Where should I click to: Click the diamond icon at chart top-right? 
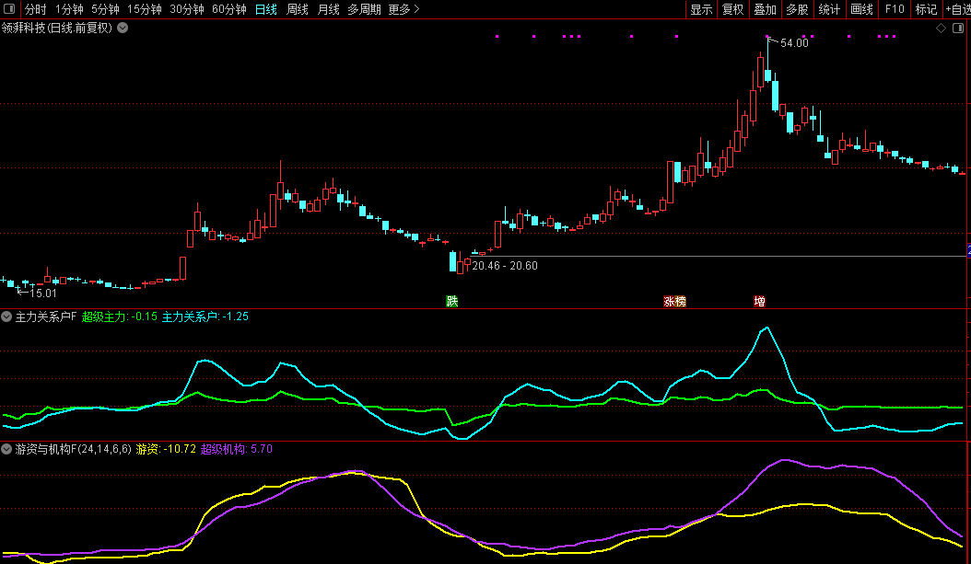(x=941, y=28)
